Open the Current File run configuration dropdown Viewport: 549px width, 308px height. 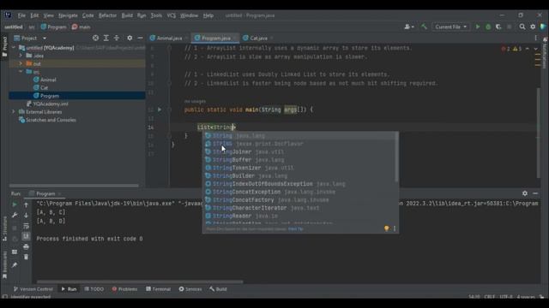[x=450, y=27]
